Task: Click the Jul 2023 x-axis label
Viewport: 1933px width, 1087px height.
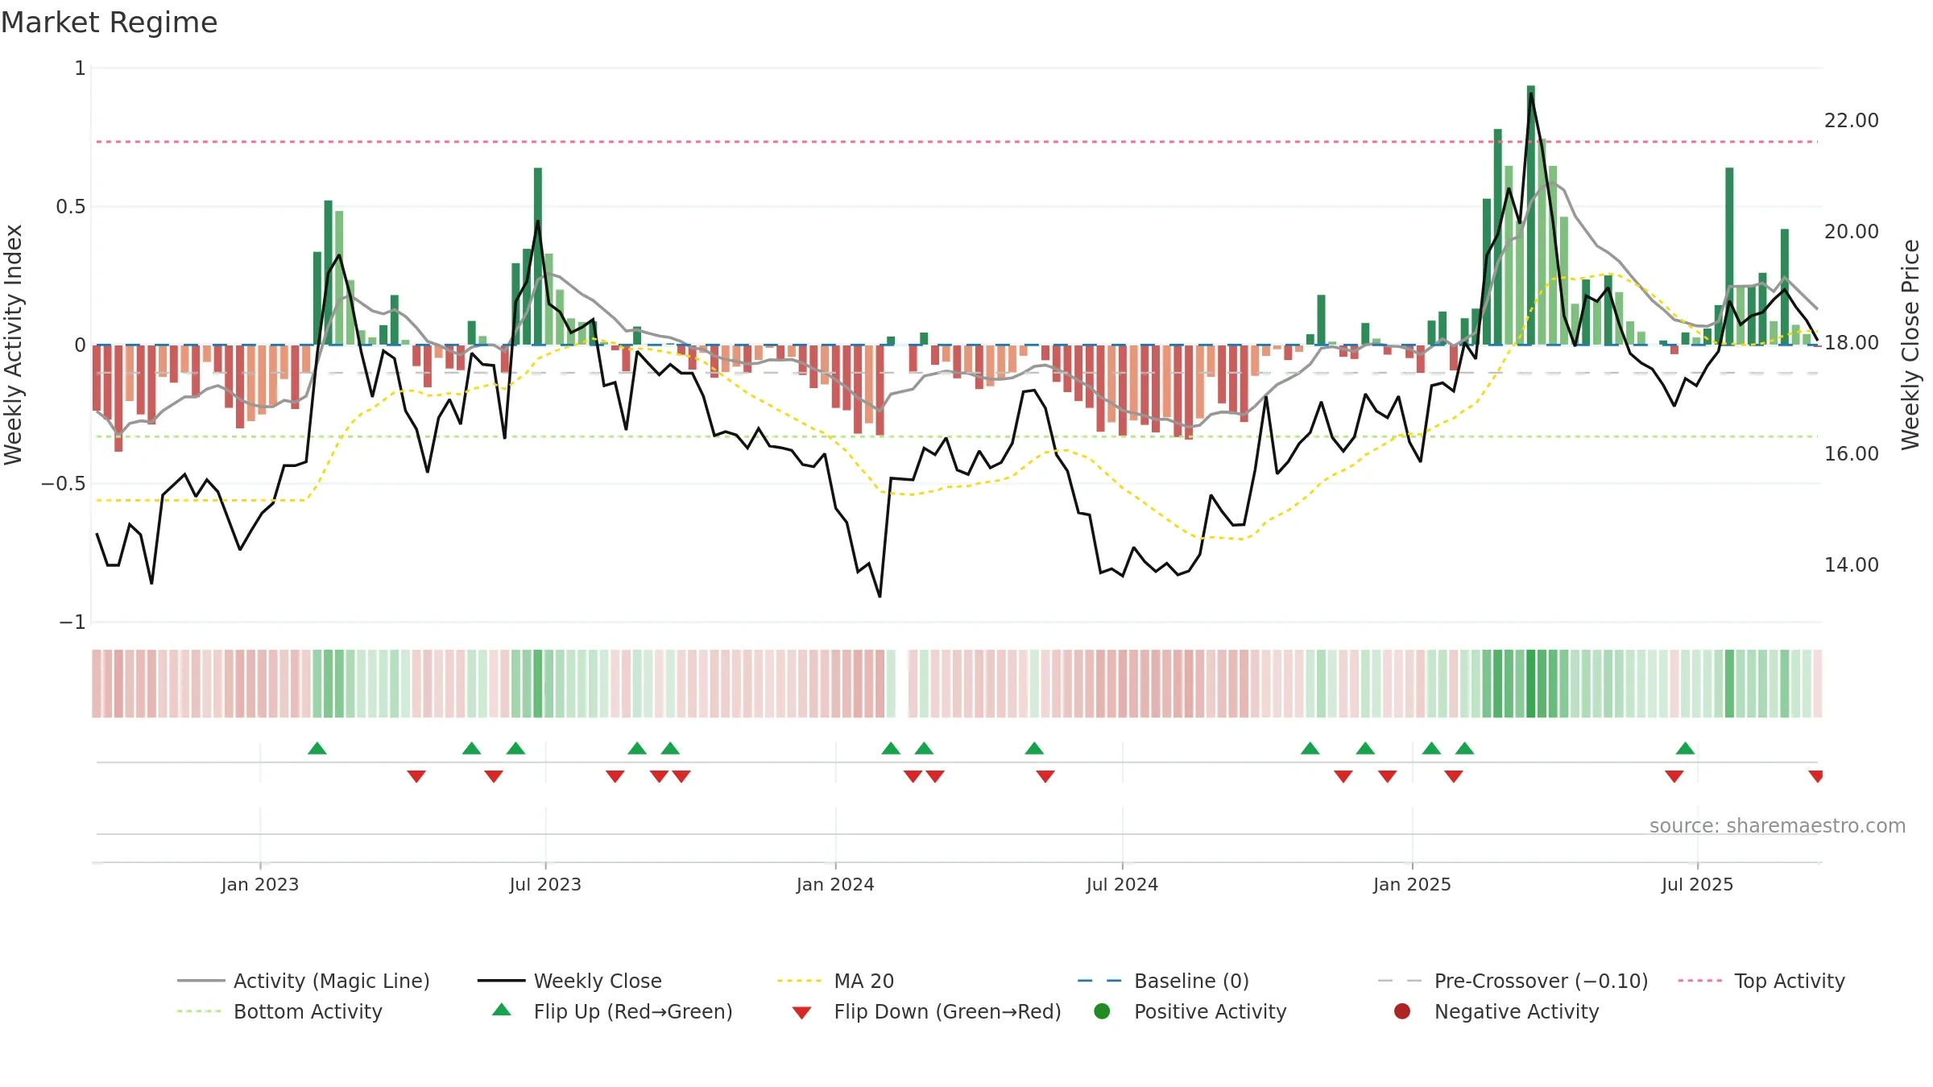Action: [545, 884]
